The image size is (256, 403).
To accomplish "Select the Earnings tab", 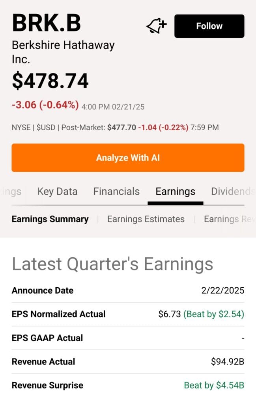I will tap(175, 192).
